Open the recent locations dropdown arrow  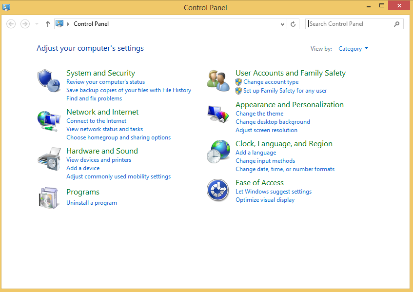coord(37,24)
